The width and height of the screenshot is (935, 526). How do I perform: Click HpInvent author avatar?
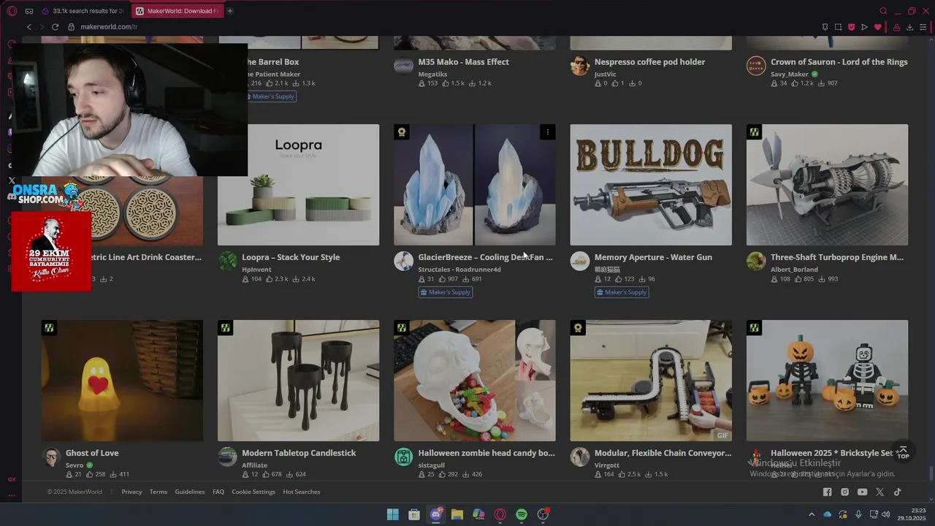(x=228, y=261)
